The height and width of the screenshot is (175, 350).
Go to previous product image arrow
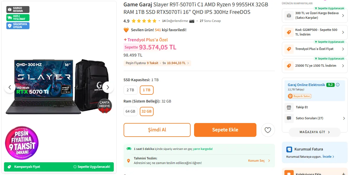tap(10, 87)
